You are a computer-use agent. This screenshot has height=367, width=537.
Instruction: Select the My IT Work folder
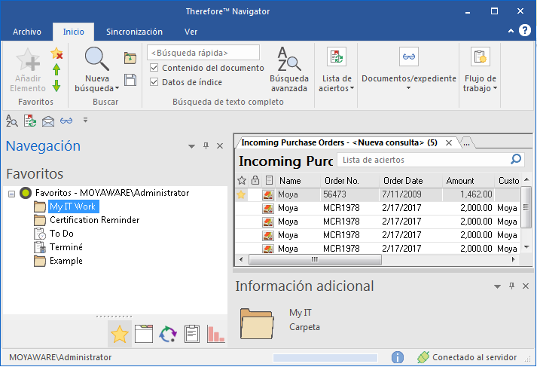(72, 206)
